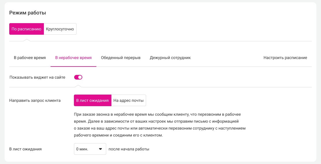This screenshot has height=164, width=321.
Task: Route client request "На адрес почты"
Action: (128, 101)
